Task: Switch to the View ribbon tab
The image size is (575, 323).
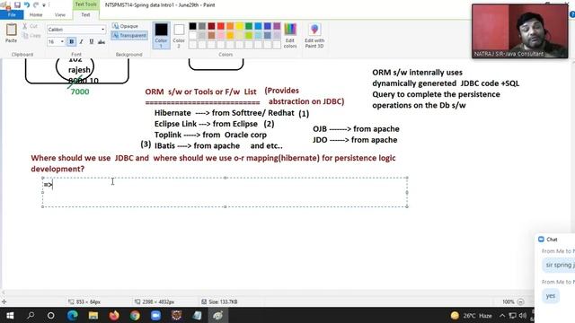Action: [x=60, y=14]
